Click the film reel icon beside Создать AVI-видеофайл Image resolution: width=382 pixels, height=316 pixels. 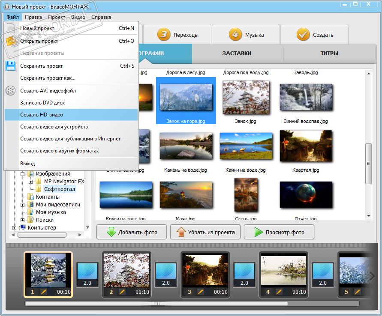coord(10,90)
